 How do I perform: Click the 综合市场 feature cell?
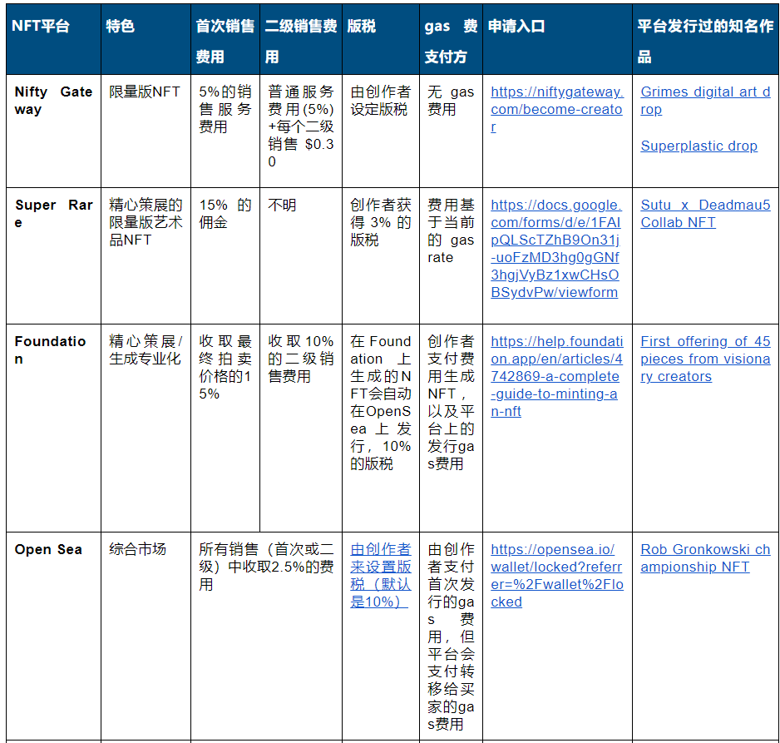point(146,636)
